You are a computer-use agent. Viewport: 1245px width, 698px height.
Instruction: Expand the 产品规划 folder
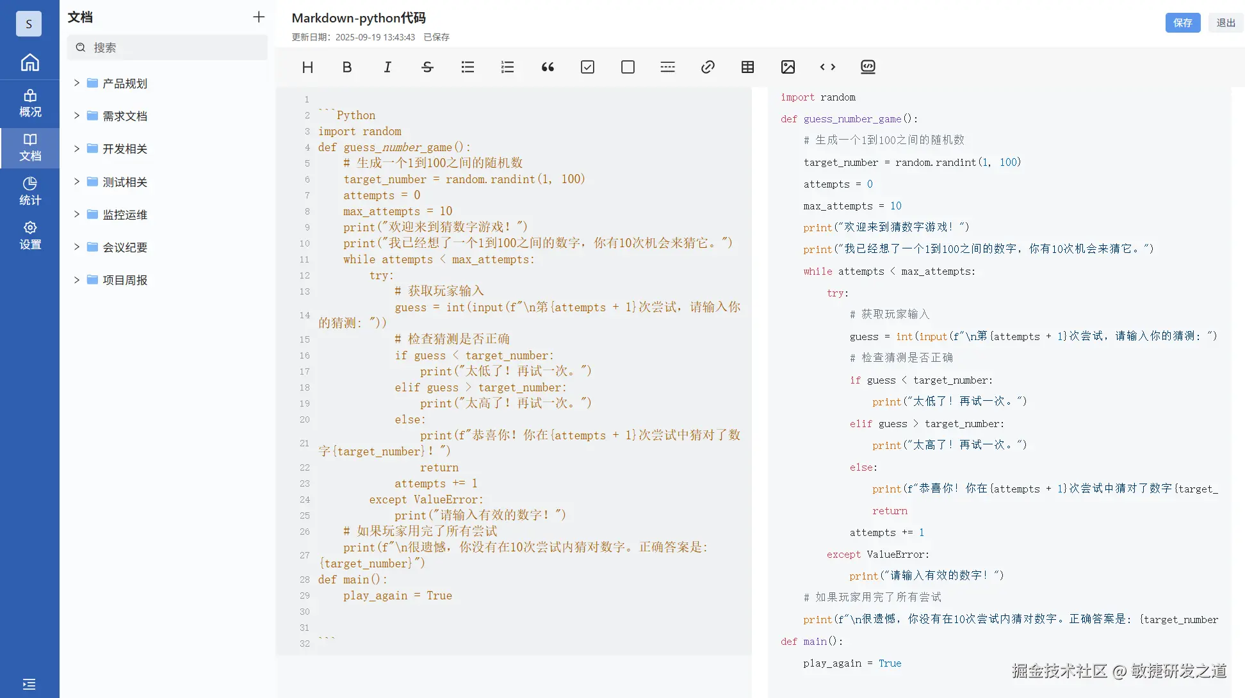pos(77,83)
